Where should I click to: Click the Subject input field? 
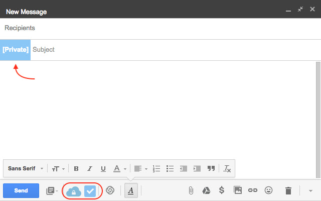point(176,50)
